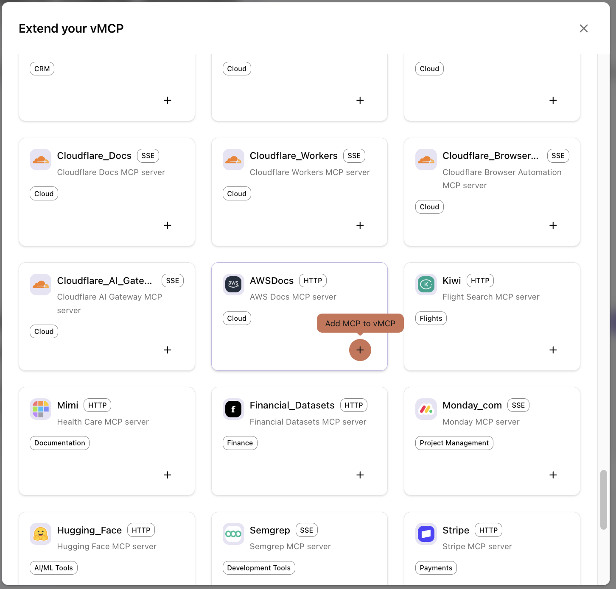The height and width of the screenshot is (589, 616).
Task: Click the Monday_com server icon
Action: [x=426, y=409]
